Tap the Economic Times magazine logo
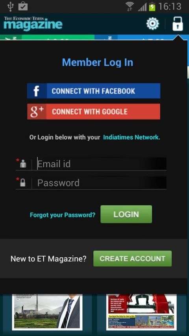 coord(33,24)
